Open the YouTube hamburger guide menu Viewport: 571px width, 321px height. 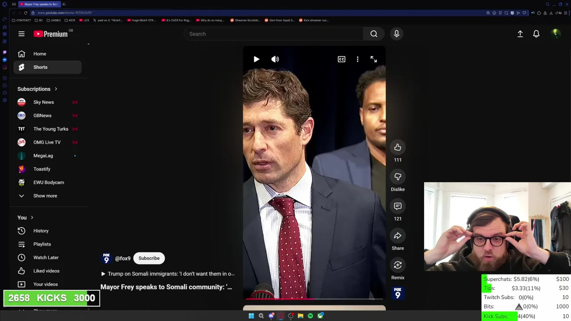point(21,34)
